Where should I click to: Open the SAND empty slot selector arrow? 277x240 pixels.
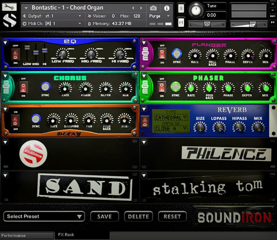click(5, 175)
